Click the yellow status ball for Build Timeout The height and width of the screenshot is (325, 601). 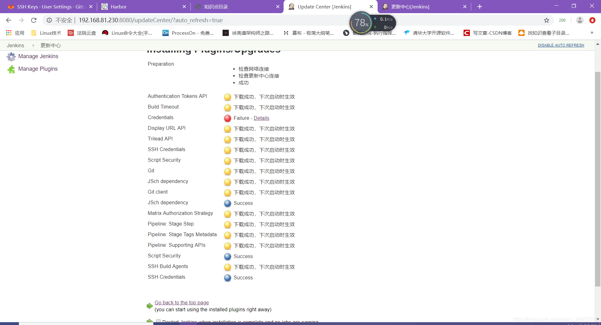(228, 108)
